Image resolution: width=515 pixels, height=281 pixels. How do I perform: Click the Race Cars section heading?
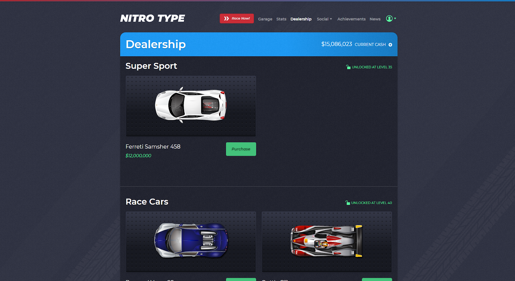[147, 202]
